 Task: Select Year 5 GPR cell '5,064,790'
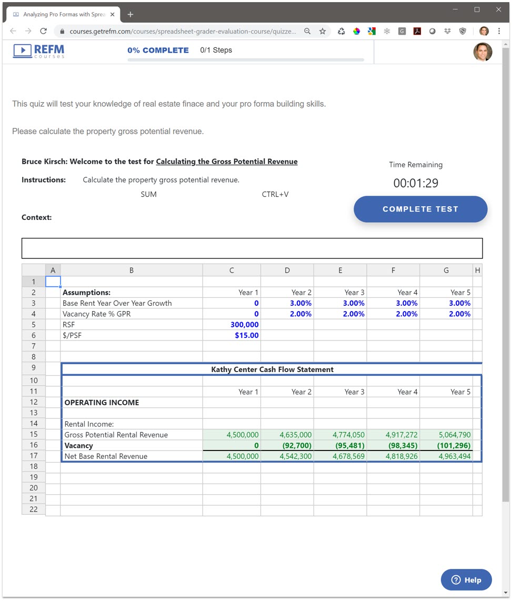pyautogui.click(x=446, y=435)
